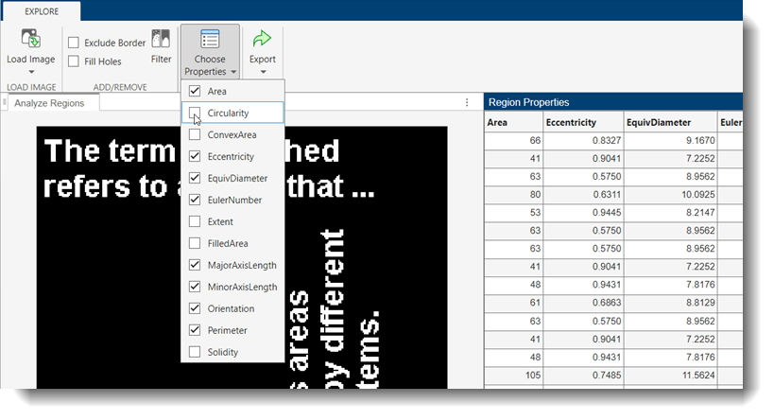Select the Area cell with value 61

513,303
